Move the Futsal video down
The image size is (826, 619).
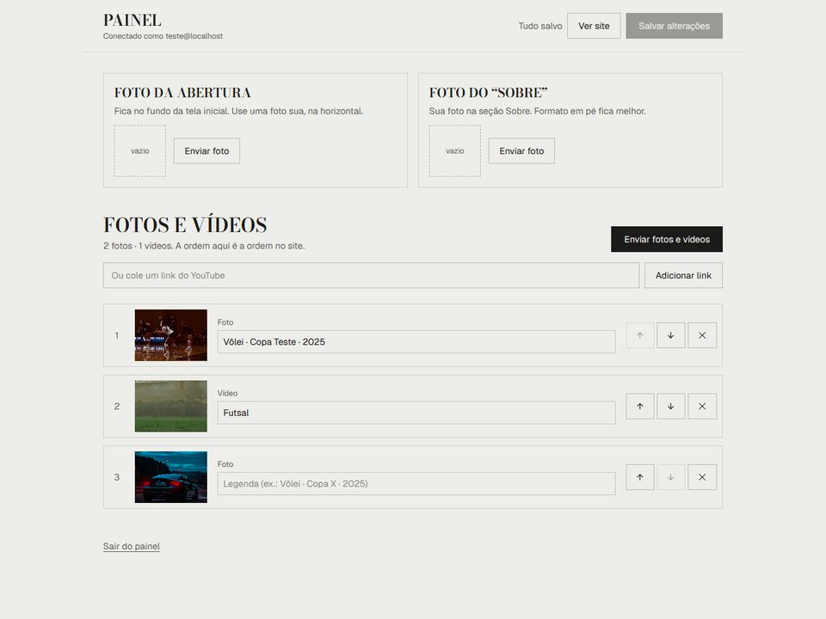pos(670,407)
